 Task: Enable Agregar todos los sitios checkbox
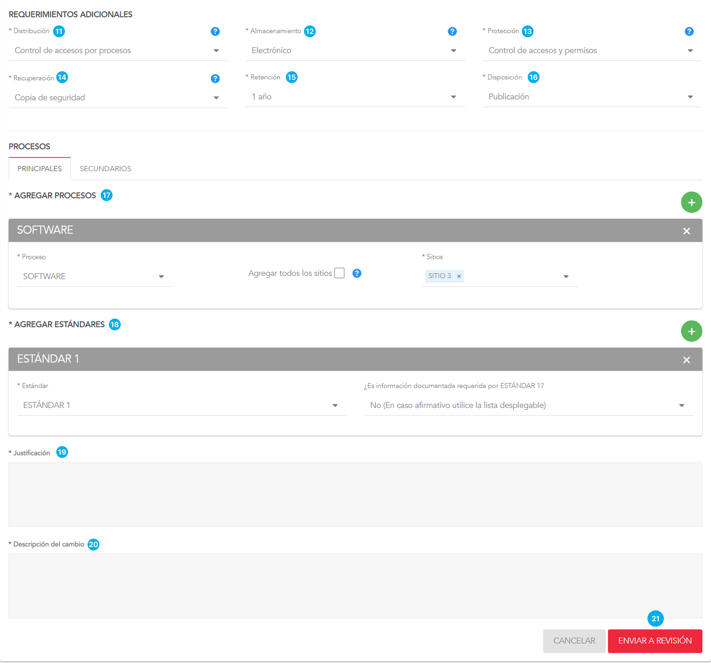point(339,273)
